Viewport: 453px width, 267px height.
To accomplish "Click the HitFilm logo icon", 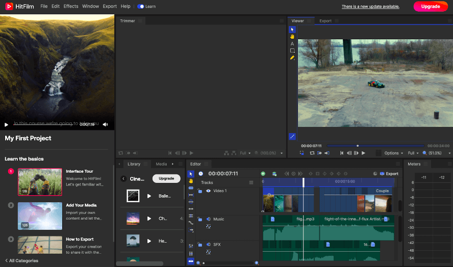I will point(9,6).
